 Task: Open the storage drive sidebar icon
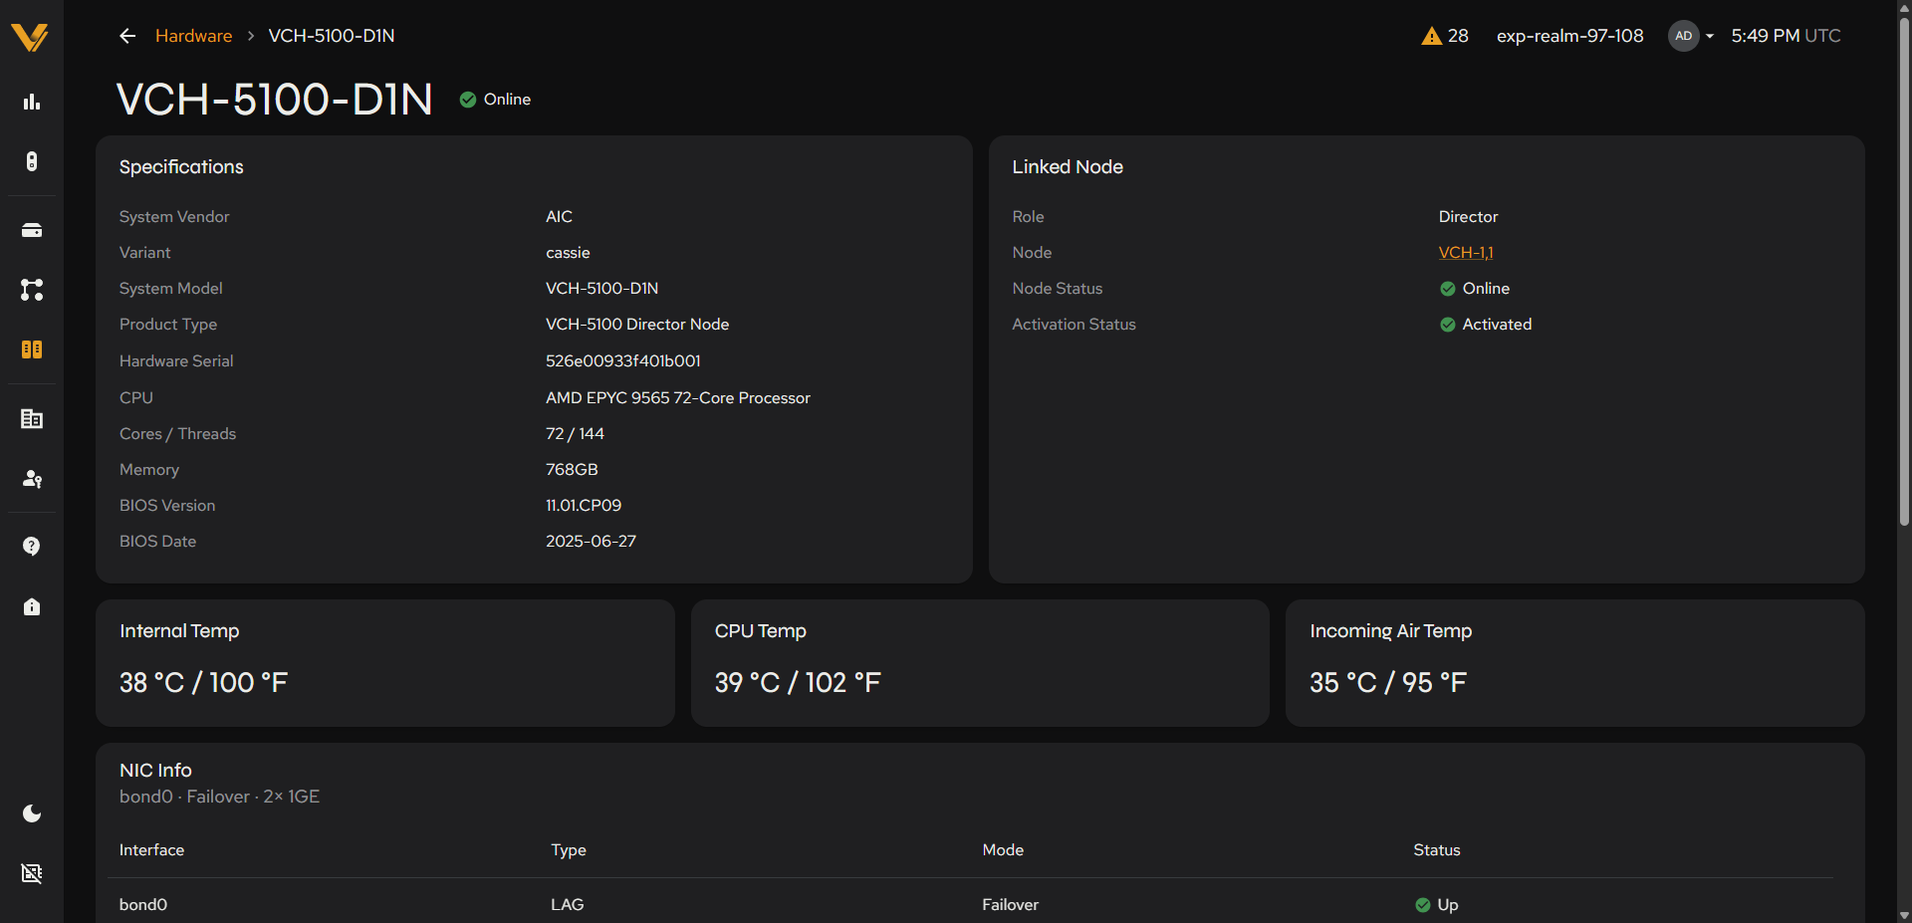[32, 230]
